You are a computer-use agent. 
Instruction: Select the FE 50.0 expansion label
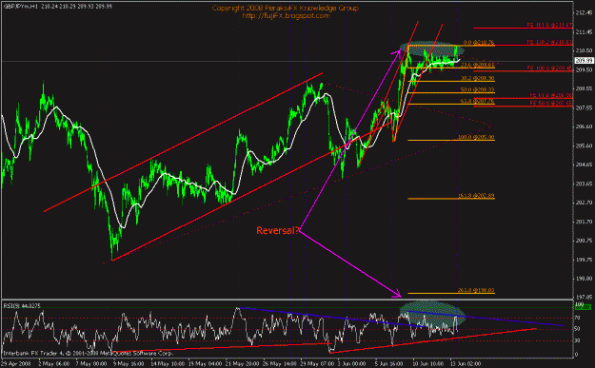click(x=550, y=103)
